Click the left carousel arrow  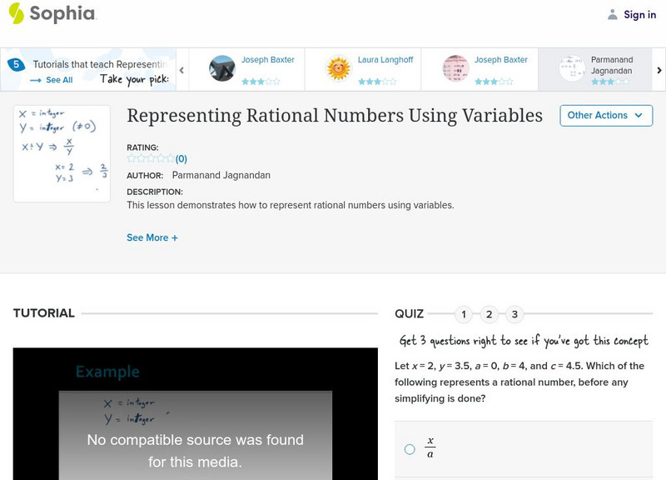tap(181, 70)
